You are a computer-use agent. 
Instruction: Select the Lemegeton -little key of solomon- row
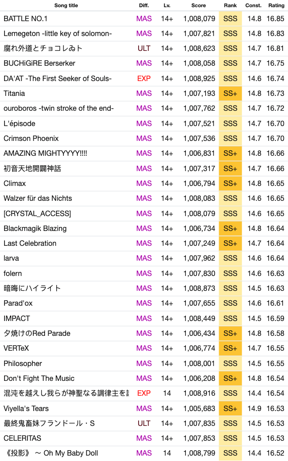tap(144, 34)
